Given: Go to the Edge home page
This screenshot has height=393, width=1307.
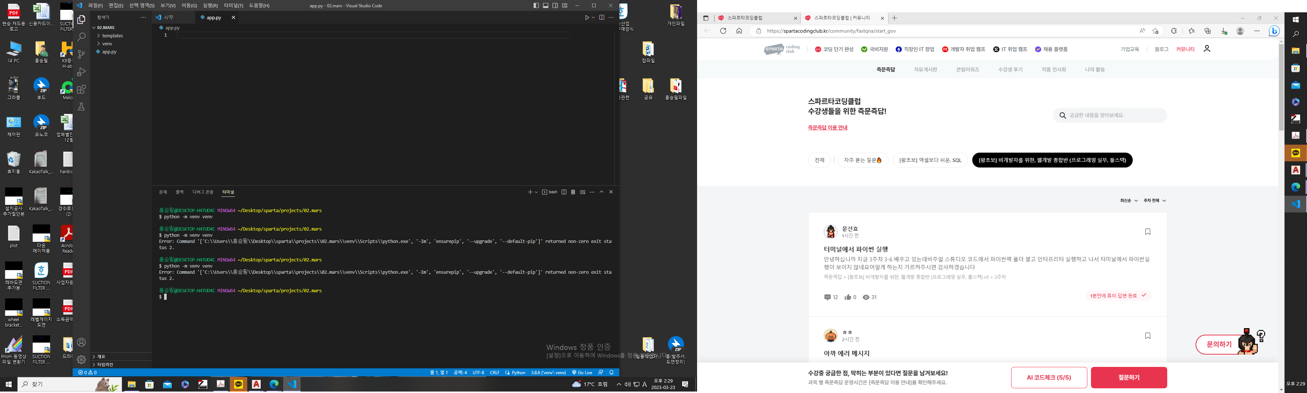Looking at the screenshot, I should coord(739,31).
